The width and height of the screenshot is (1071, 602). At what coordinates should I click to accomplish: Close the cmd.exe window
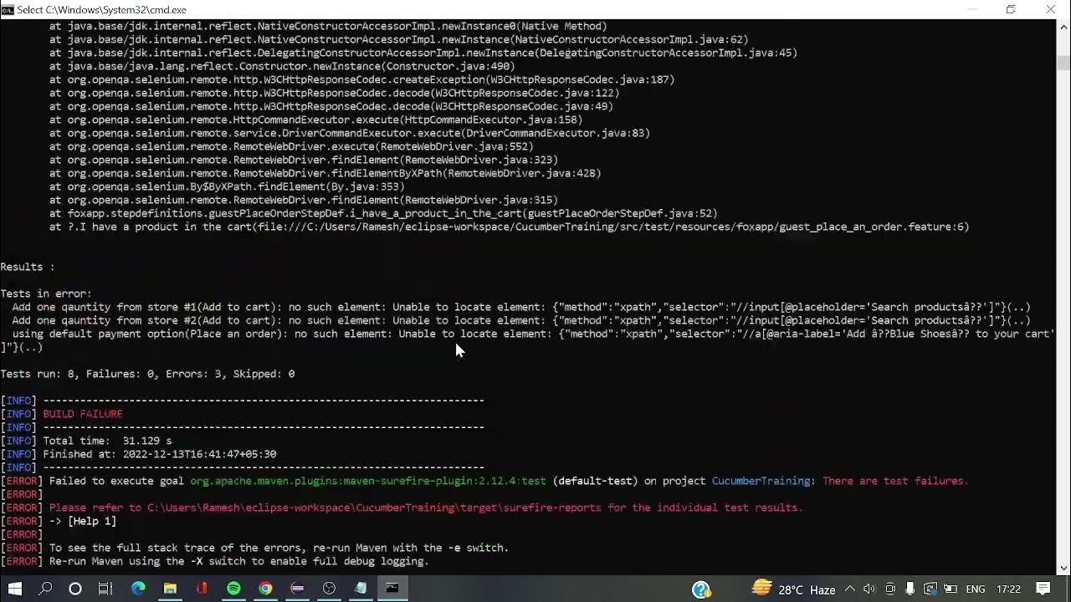[x=1050, y=9]
